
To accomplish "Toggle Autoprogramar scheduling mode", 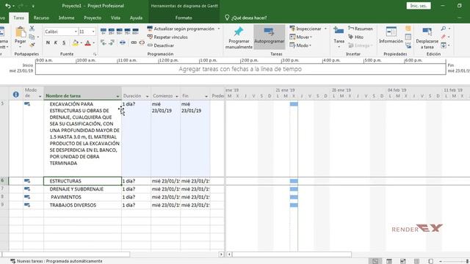I will tap(270, 37).
